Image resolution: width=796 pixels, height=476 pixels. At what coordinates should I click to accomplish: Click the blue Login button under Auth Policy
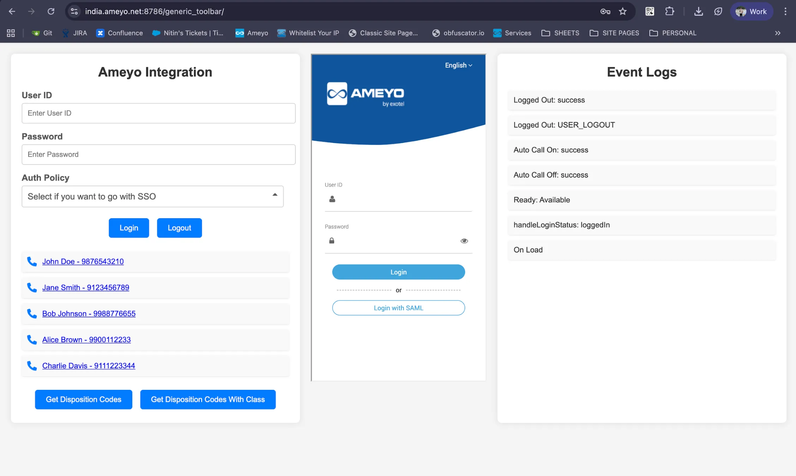coord(129,228)
